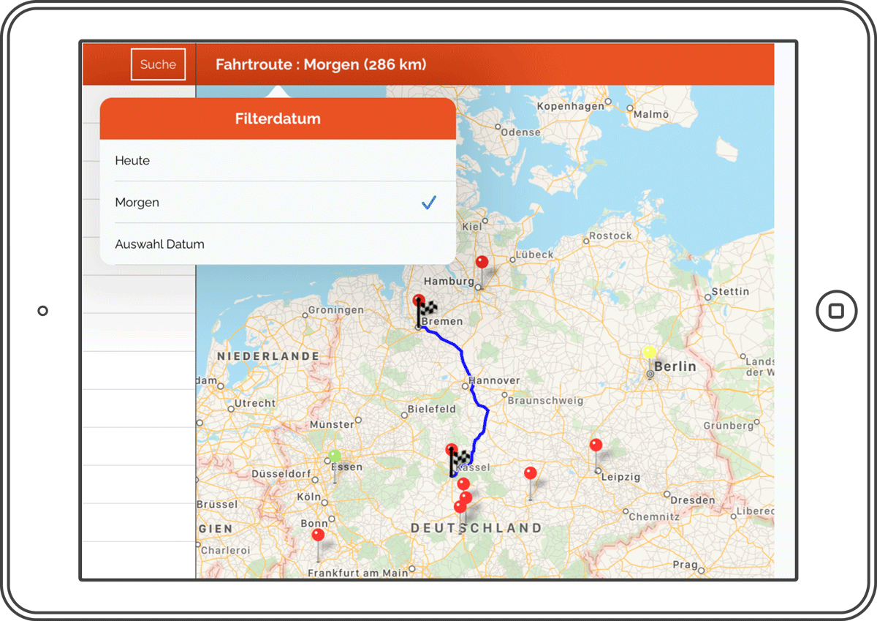The height and width of the screenshot is (621, 877).
Task: Click the Münster city label
Action: (332, 424)
